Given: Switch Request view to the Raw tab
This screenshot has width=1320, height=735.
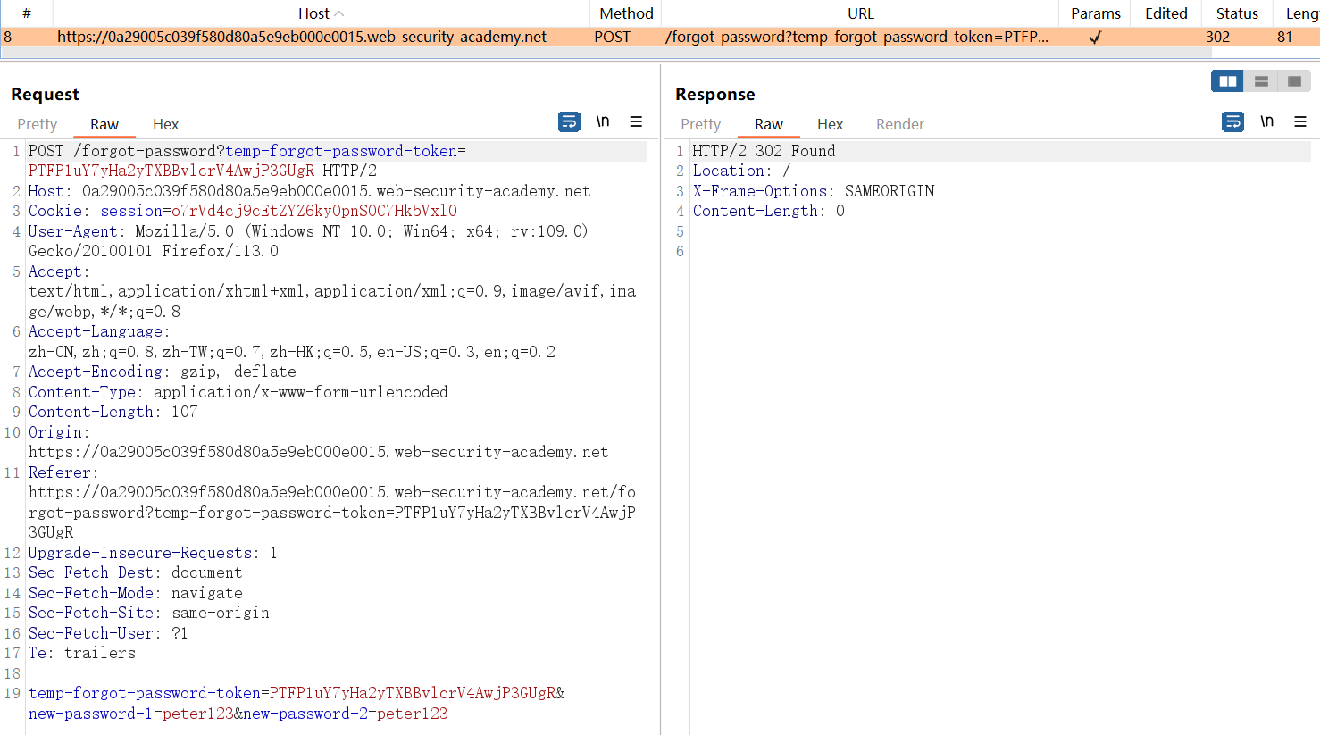Looking at the screenshot, I should click(x=104, y=124).
